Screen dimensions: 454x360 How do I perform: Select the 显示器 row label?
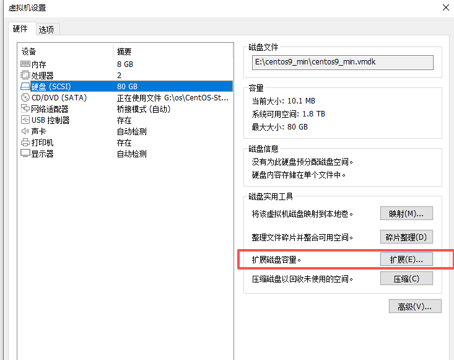(42, 154)
